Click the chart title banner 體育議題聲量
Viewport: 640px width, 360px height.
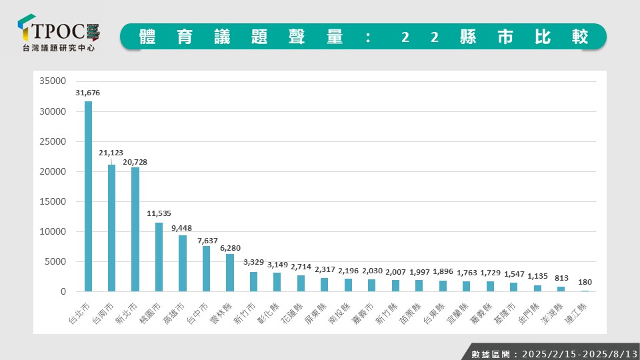click(363, 37)
